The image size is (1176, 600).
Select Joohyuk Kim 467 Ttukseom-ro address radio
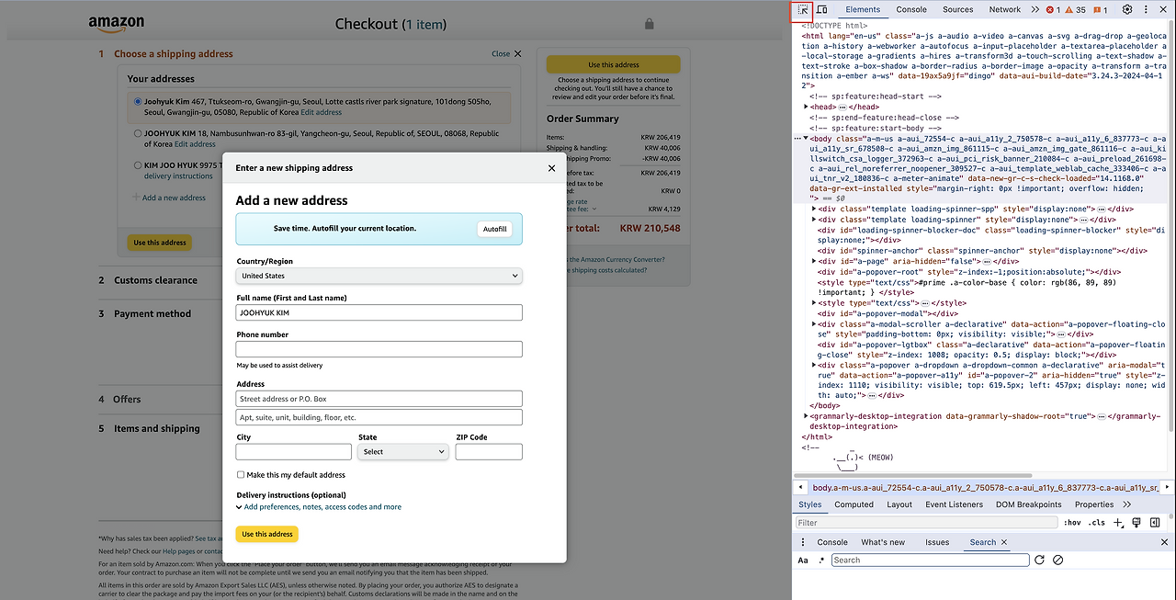click(x=138, y=102)
